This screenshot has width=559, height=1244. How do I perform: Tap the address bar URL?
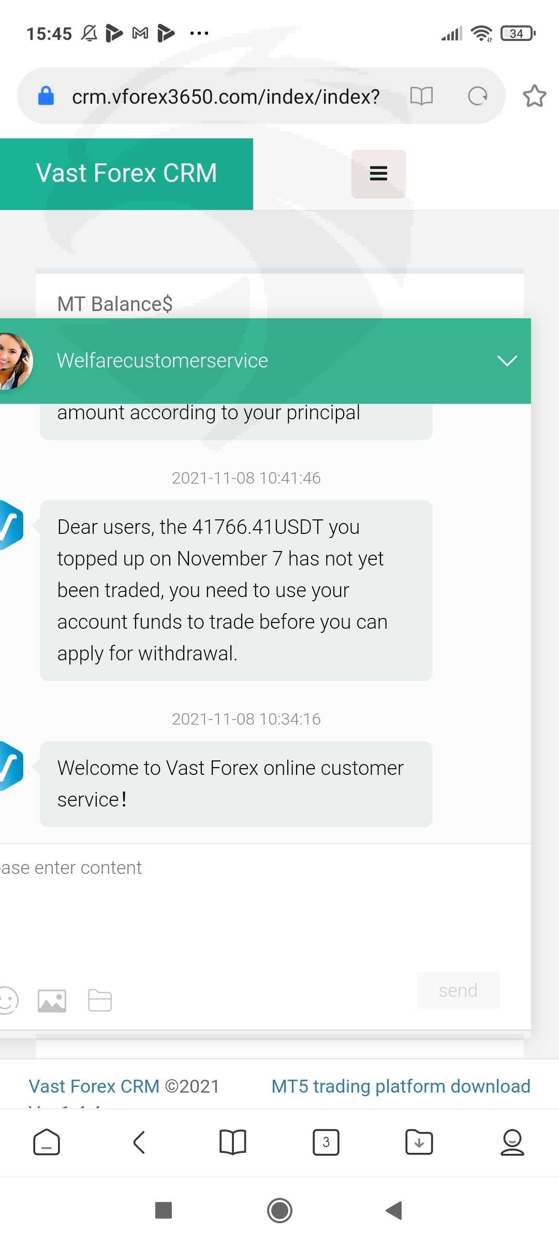[226, 96]
